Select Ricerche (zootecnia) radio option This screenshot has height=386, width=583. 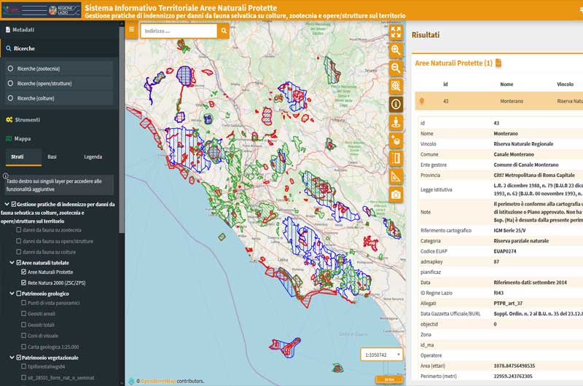click(10, 68)
